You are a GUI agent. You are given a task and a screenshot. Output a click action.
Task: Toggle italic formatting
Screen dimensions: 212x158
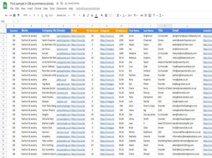pos(88,15)
